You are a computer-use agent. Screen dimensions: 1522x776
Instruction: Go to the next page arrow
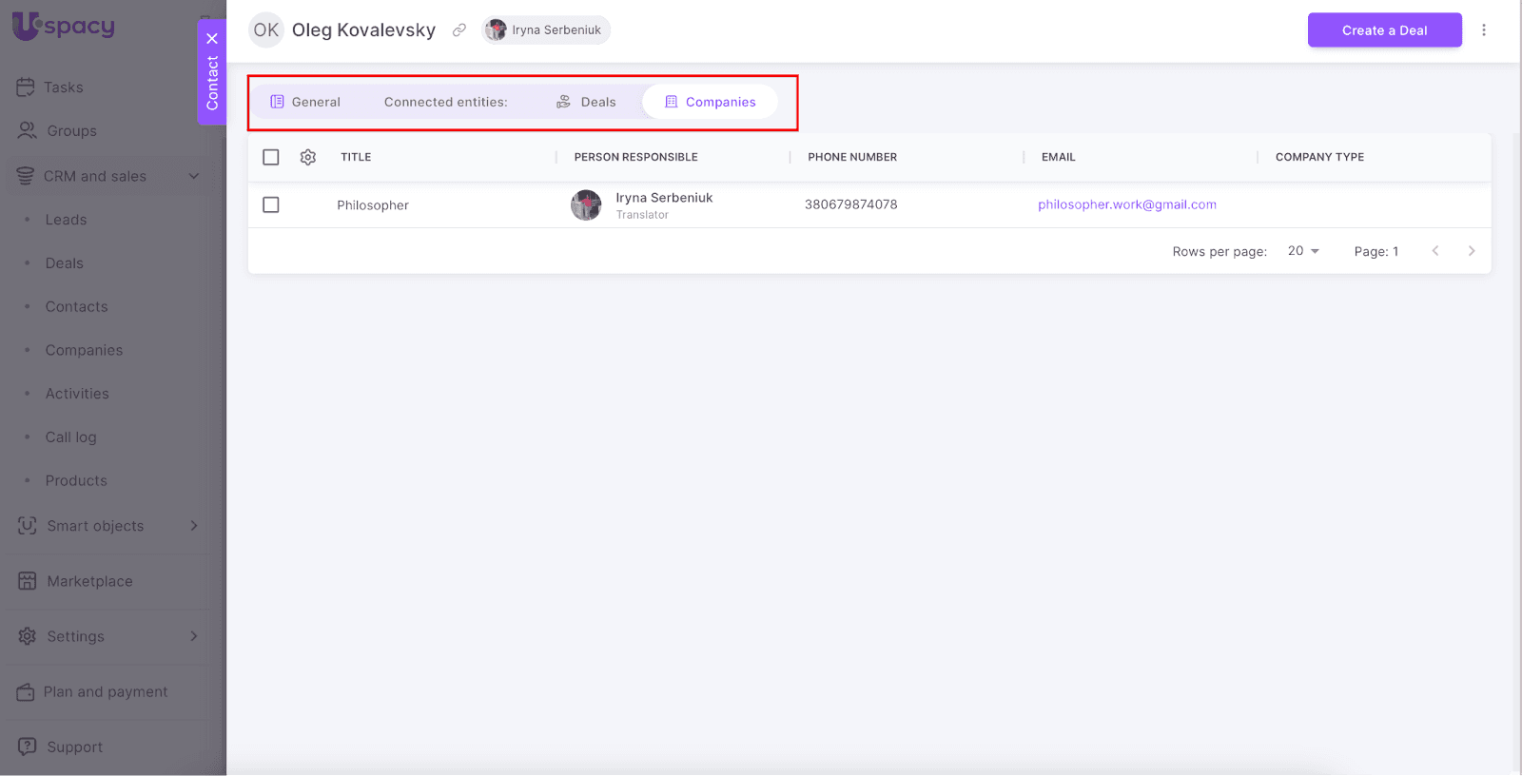point(1471,251)
